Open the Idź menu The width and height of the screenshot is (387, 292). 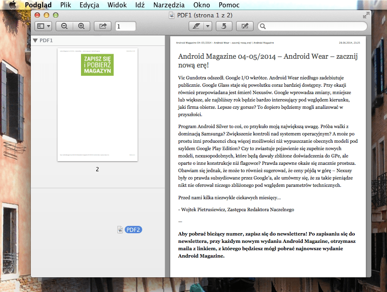140,5
